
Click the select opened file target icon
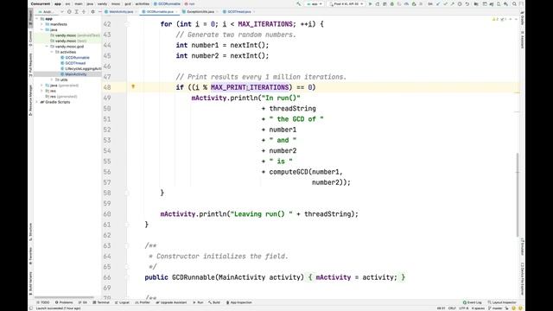(x=69, y=11)
